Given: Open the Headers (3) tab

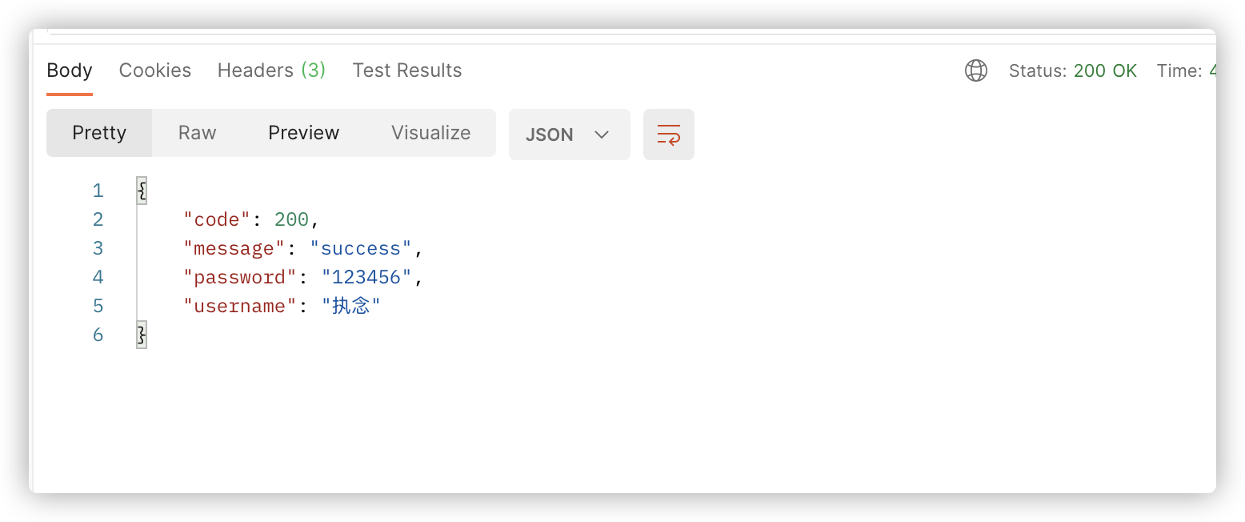Looking at the screenshot, I should (x=271, y=70).
